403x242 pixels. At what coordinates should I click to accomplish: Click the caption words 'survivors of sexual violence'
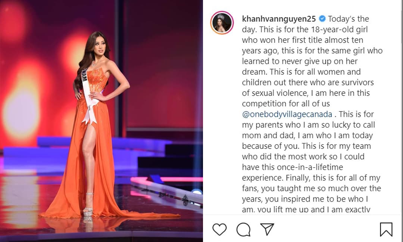[308, 88]
